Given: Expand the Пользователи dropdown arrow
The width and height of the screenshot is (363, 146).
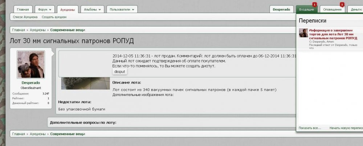Looking at the screenshot, I should [133, 9].
